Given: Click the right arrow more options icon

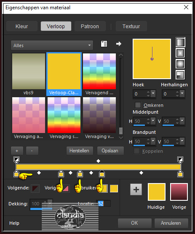Looking at the screenshot, I should [119, 44].
